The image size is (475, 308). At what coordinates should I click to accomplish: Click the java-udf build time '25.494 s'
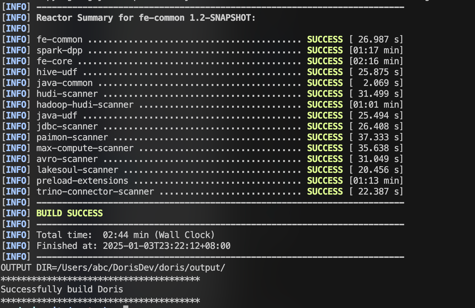(379, 115)
